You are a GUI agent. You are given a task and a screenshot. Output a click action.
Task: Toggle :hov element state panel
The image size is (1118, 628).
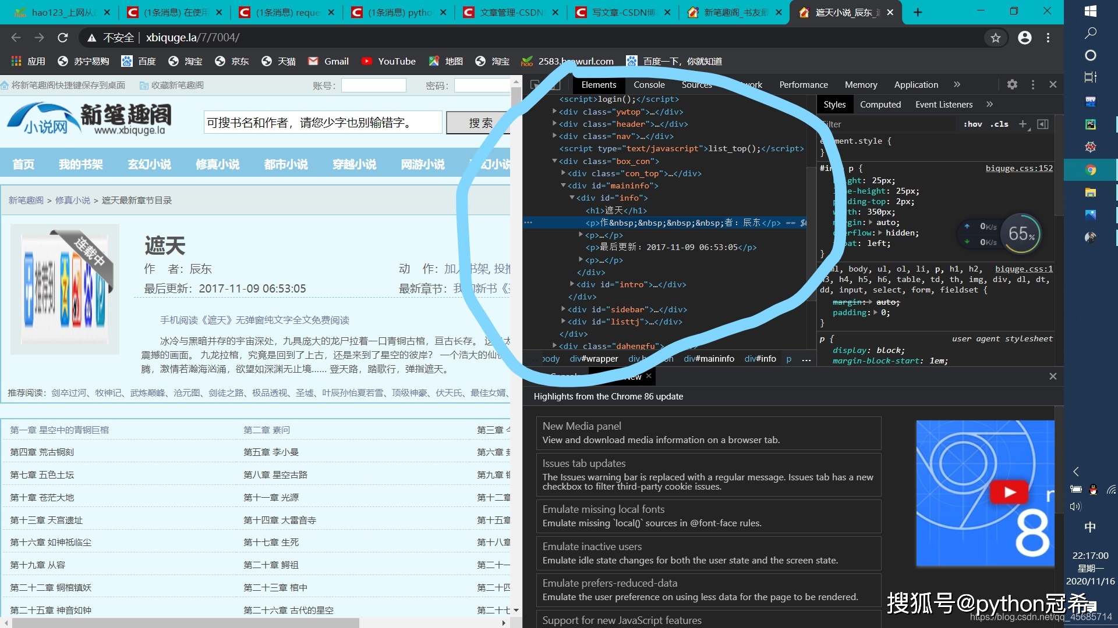coord(972,124)
